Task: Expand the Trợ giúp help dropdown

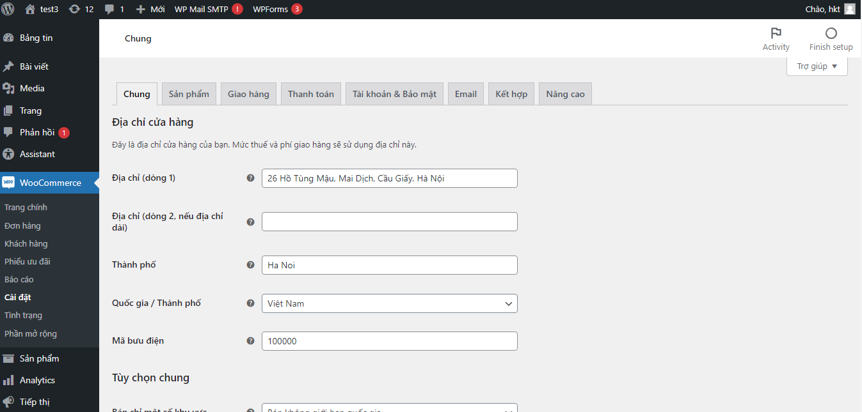Action: pyautogui.click(x=817, y=66)
